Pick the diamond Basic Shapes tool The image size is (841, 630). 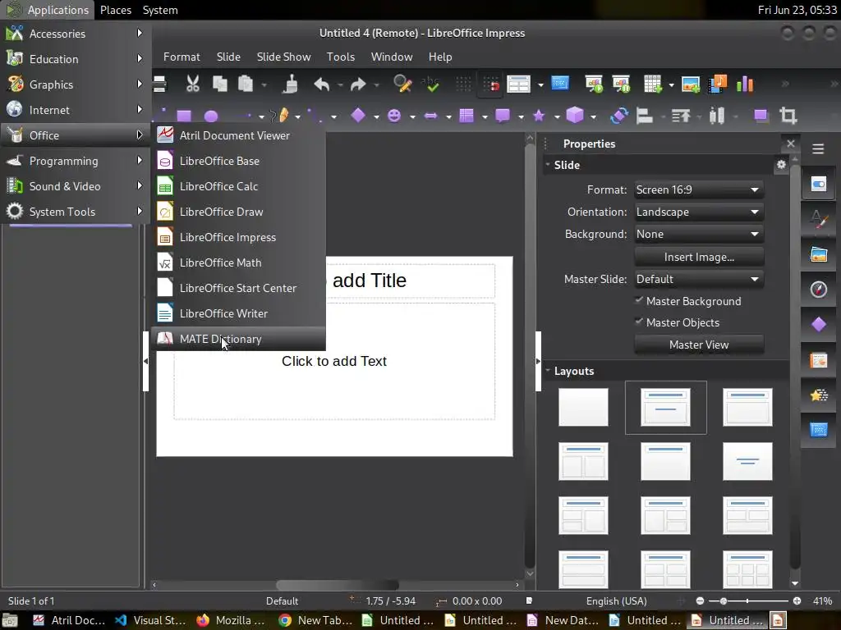pyautogui.click(x=358, y=115)
